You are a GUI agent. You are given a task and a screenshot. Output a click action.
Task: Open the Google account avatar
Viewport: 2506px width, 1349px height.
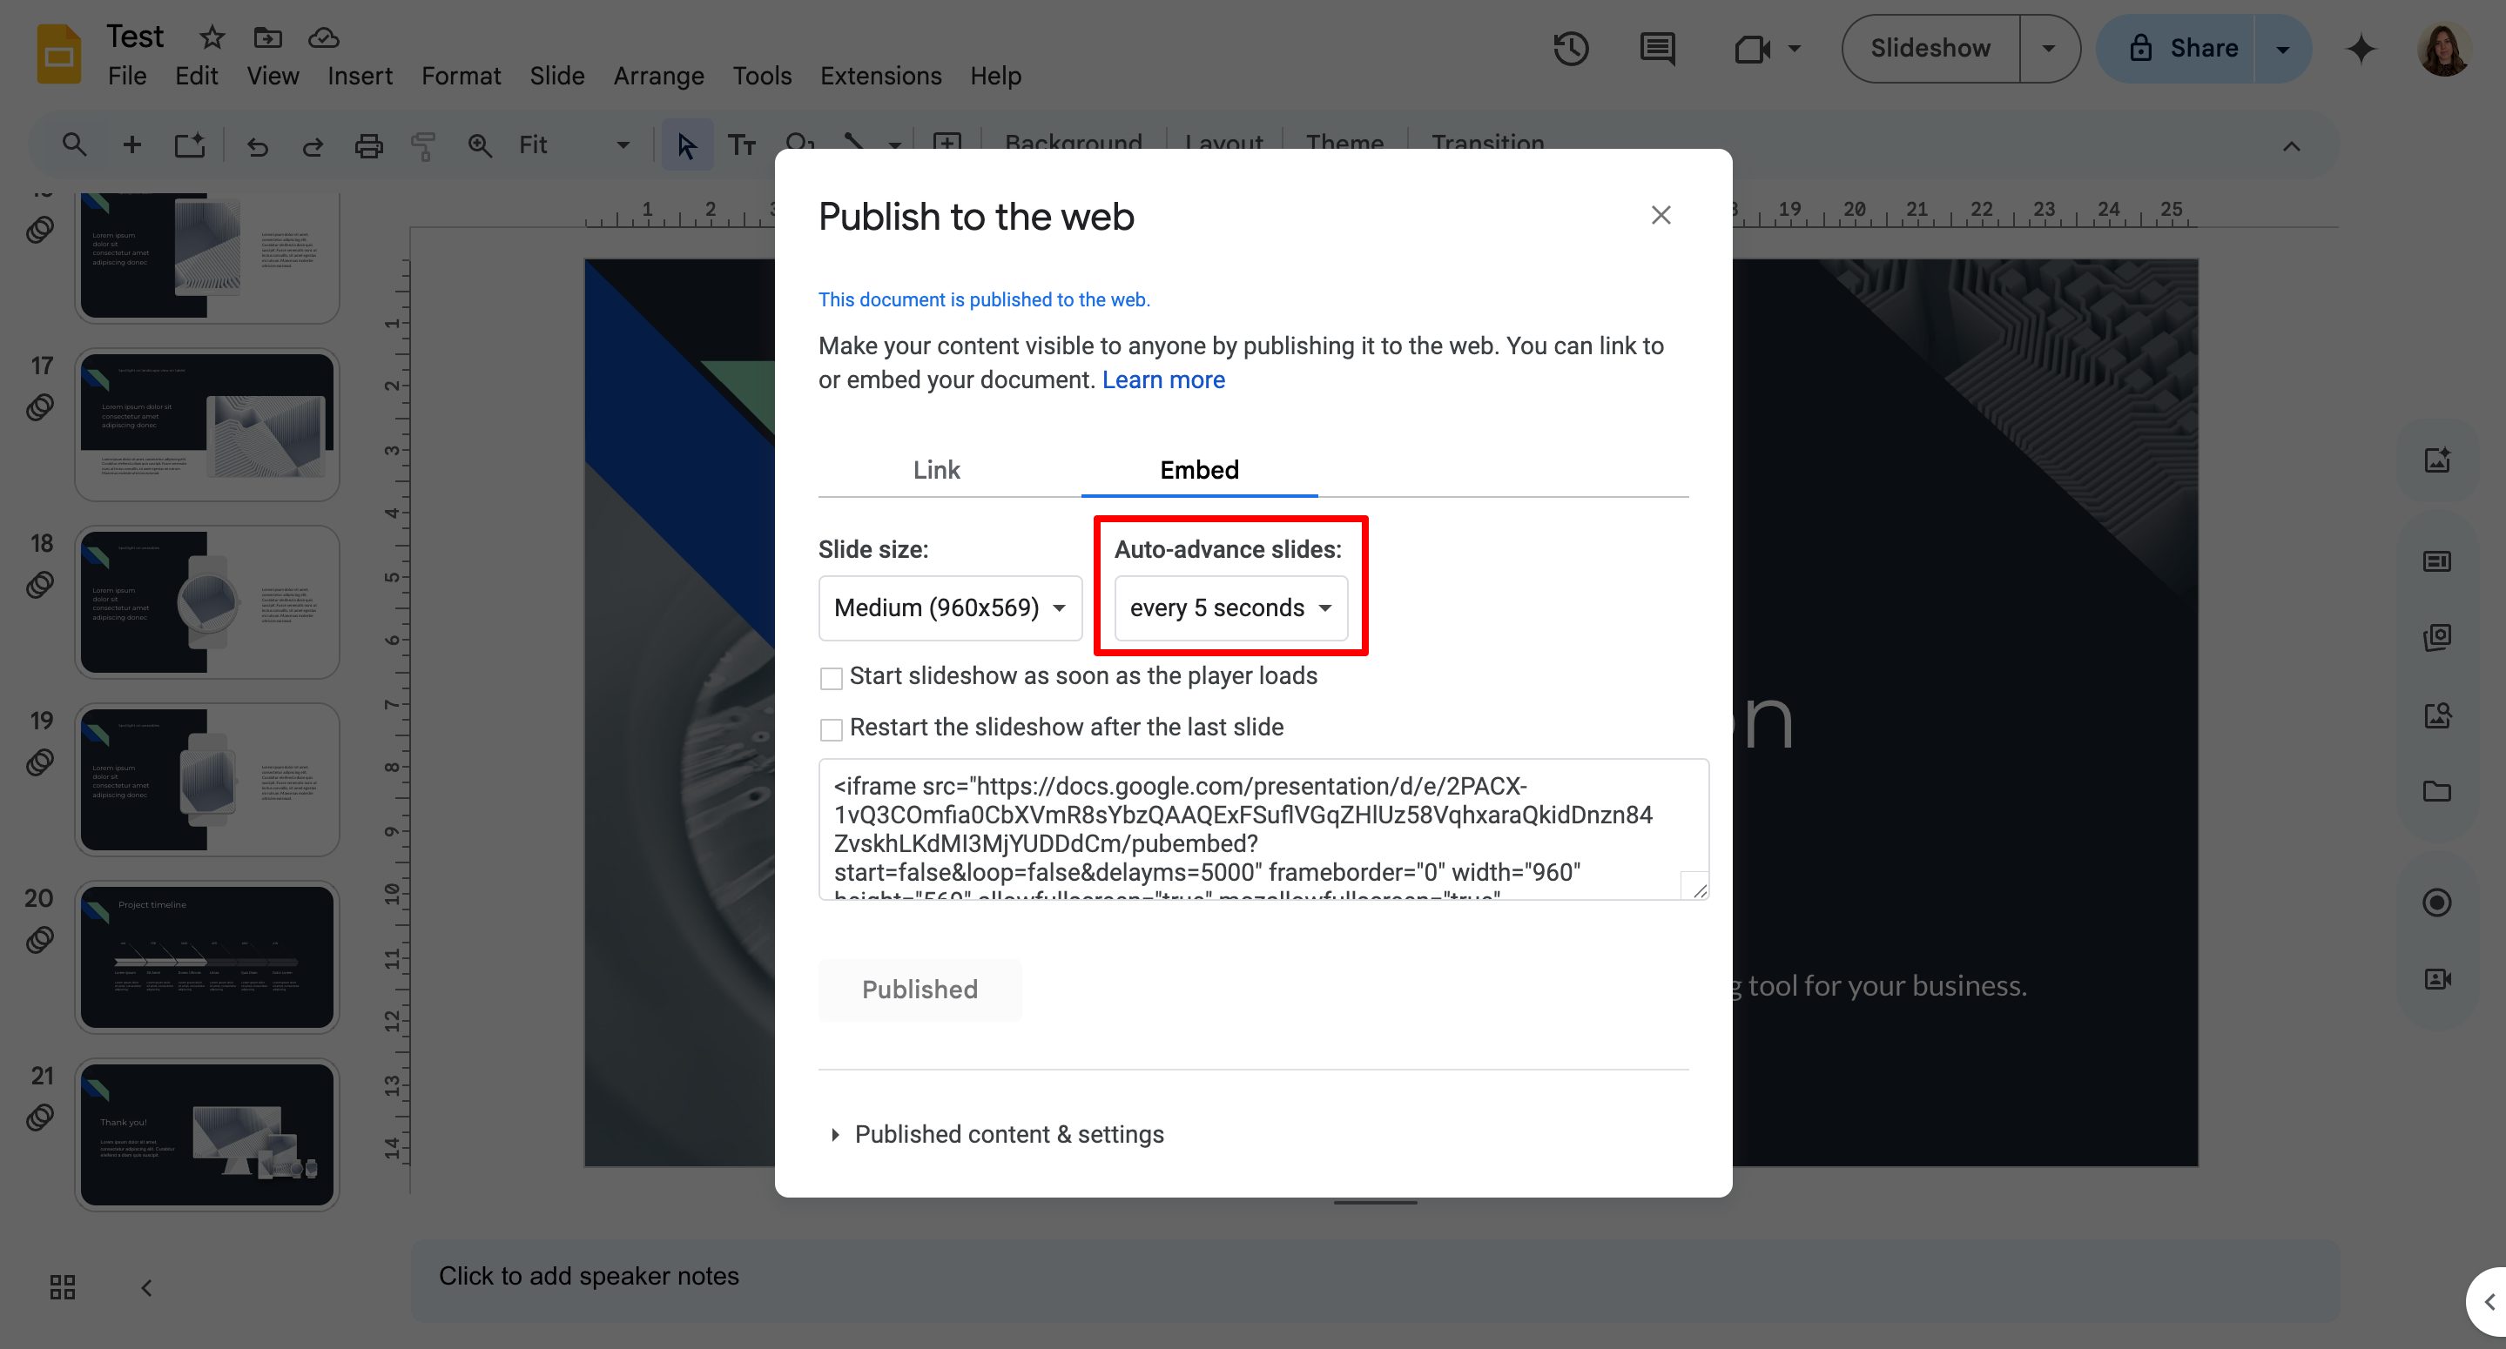click(x=2442, y=49)
